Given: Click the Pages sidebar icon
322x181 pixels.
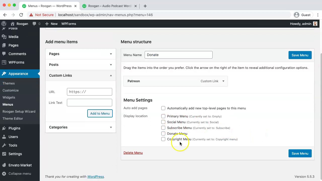Looking at the screenshot, I should 4,45.
